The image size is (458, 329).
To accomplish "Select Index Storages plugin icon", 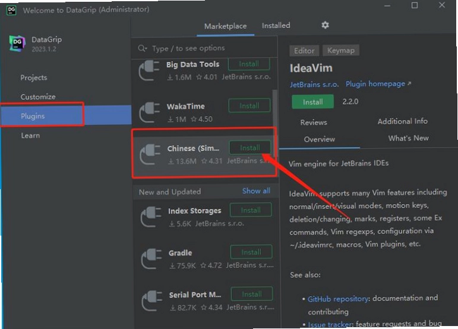I will click(151, 217).
